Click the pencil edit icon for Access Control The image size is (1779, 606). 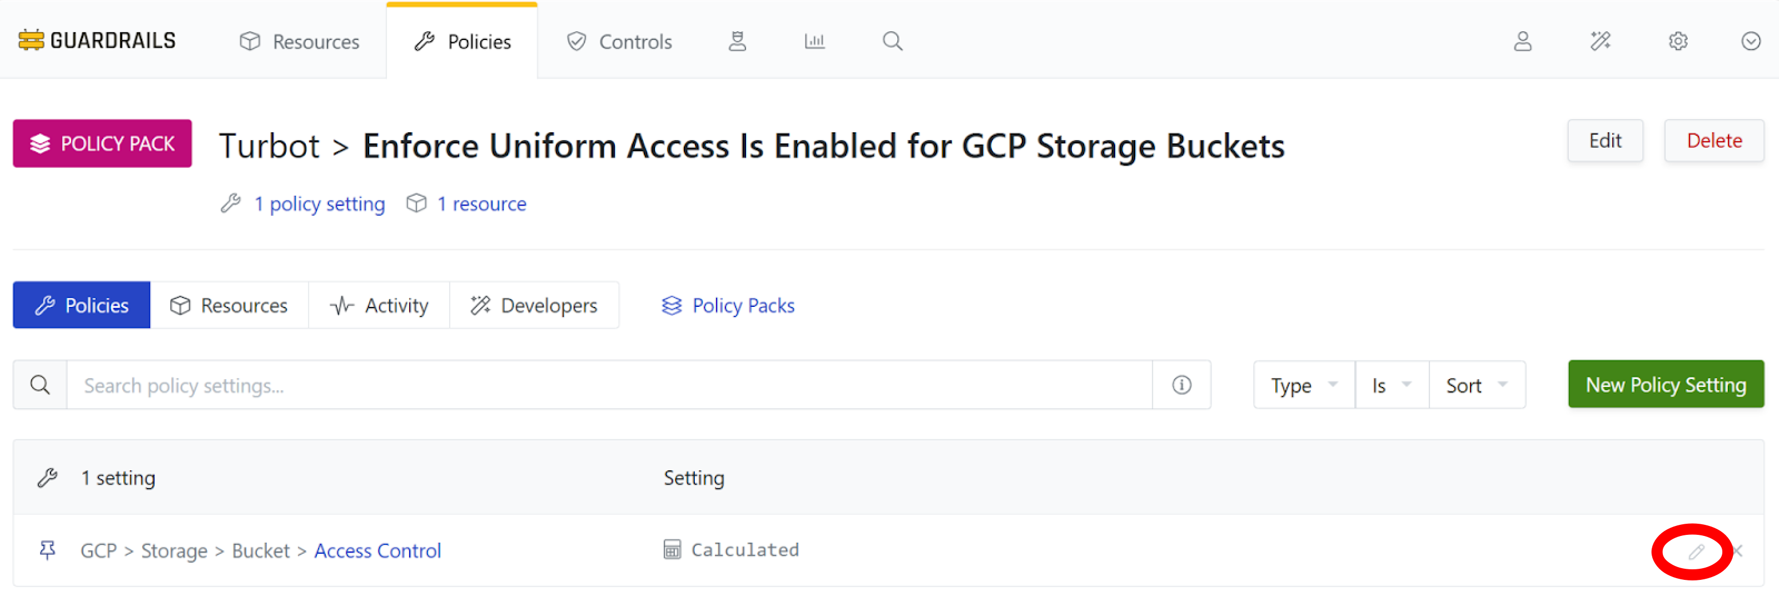point(1696,552)
